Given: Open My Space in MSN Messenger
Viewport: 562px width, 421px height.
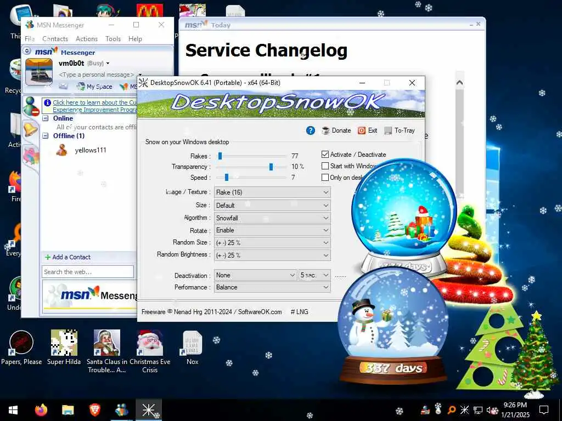Looking at the screenshot, I should click(94, 86).
